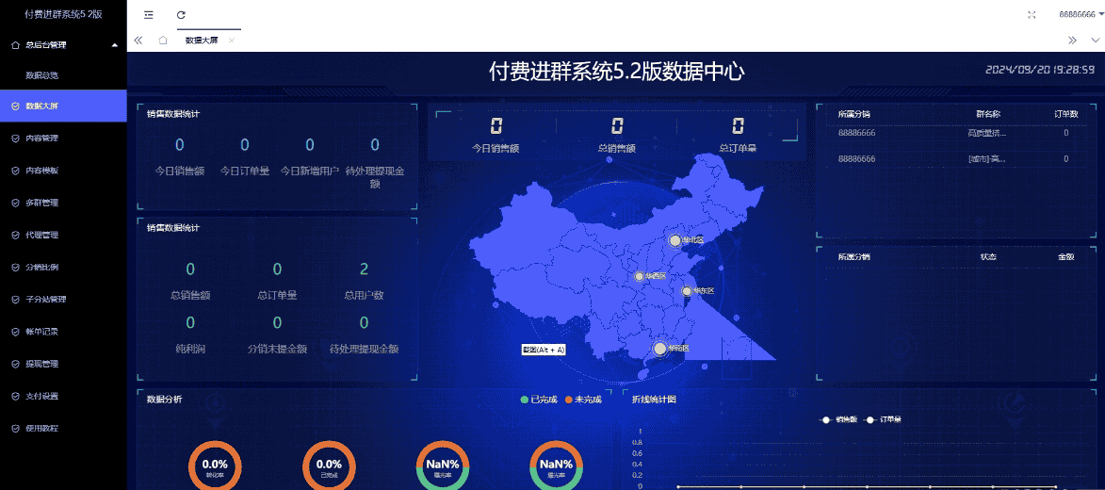The image size is (1105, 490).
Task: Click 今日订单量 stat label
Action: point(245,171)
